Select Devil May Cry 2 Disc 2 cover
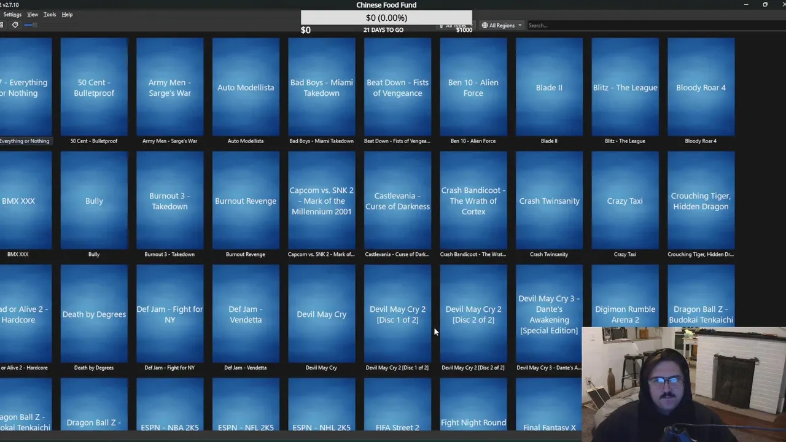The width and height of the screenshot is (786, 442). [x=473, y=314]
